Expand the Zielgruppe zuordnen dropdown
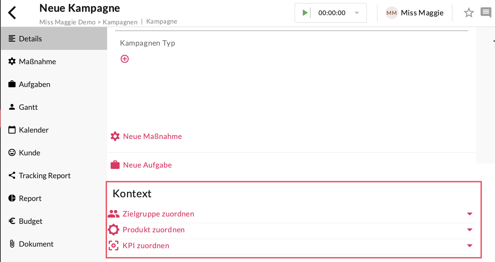This screenshot has height=262, width=495. pos(469,214)
